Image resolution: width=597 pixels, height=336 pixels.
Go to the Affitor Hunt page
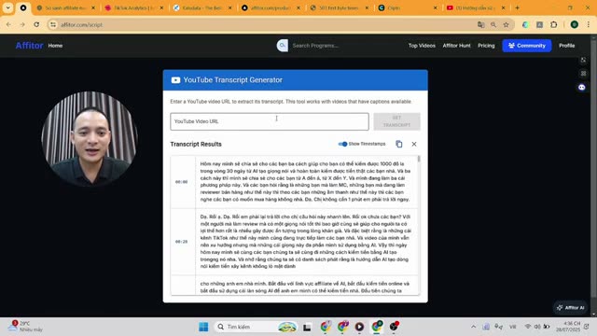coord(456,46)
